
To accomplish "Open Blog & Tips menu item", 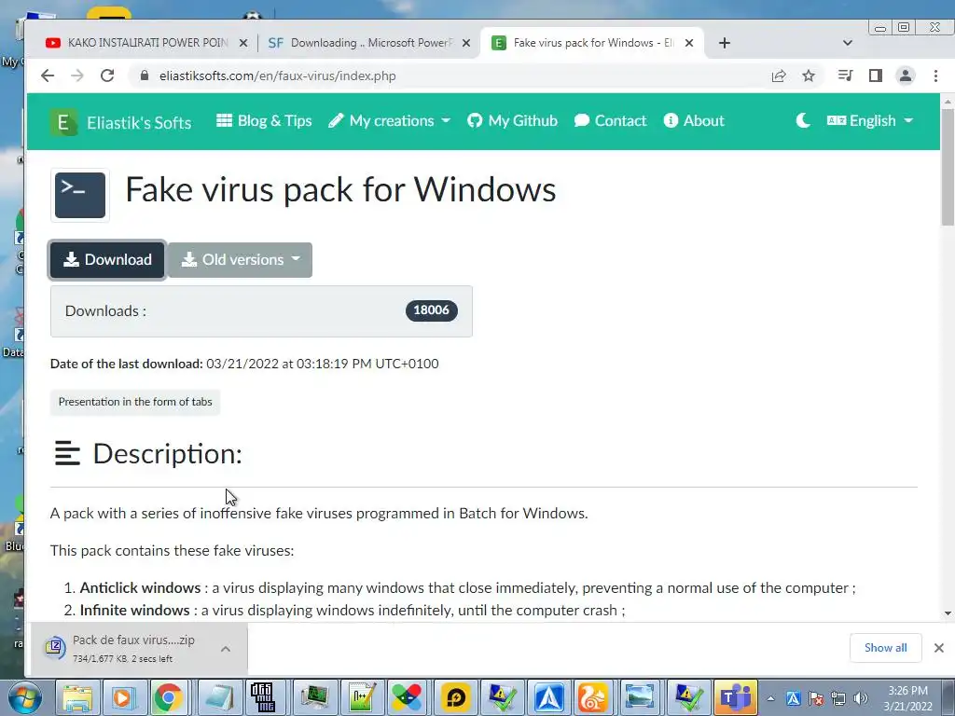I will pos(264,120).
